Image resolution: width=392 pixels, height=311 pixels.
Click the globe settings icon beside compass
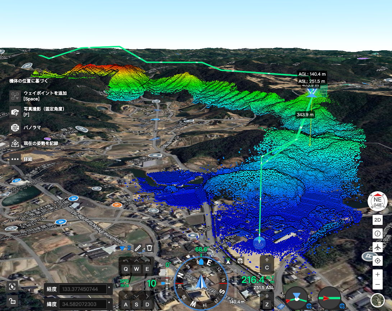tap(240, 261)
